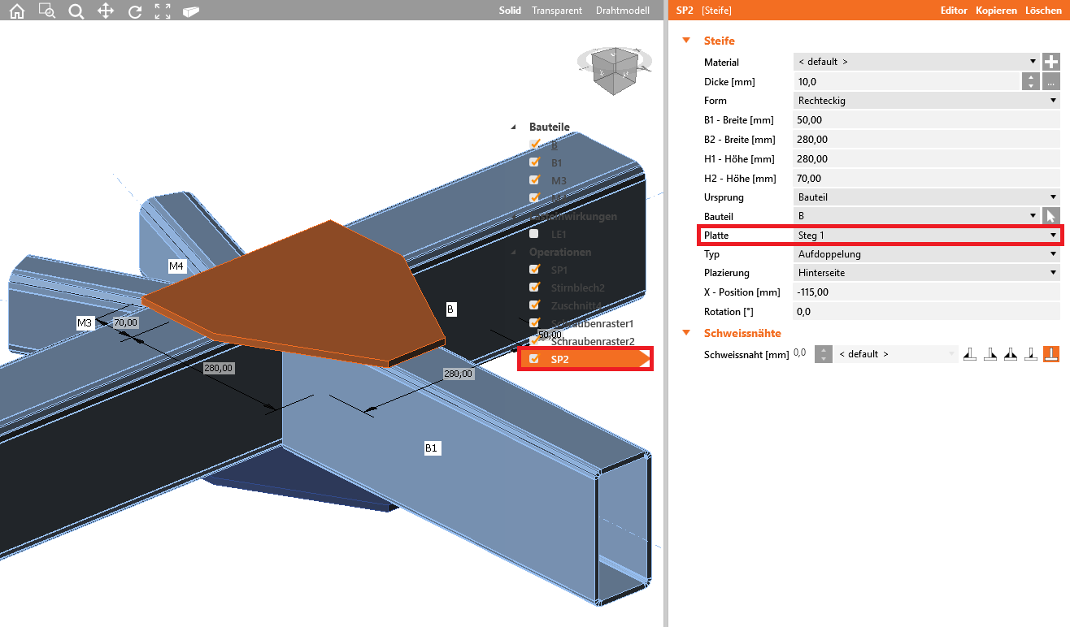Click the Rotation field 0,0

click(x=926, y=312)
